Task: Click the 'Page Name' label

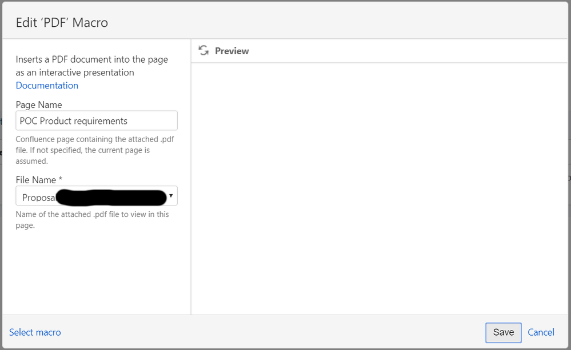Action: pos(39,104)
